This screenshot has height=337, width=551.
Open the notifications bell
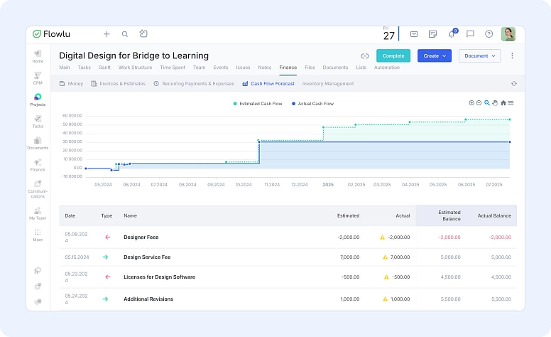click(x=451, y=33)
